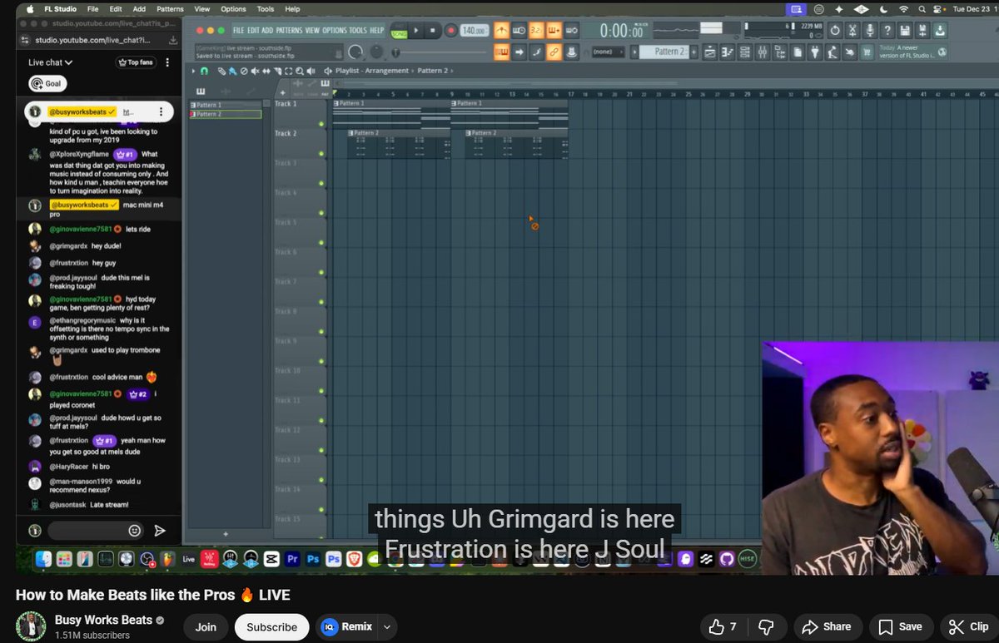This screenshot has width=999, height=643.
Task: Click the undo history icon in toolbar
Action: (x=835, y=31)
